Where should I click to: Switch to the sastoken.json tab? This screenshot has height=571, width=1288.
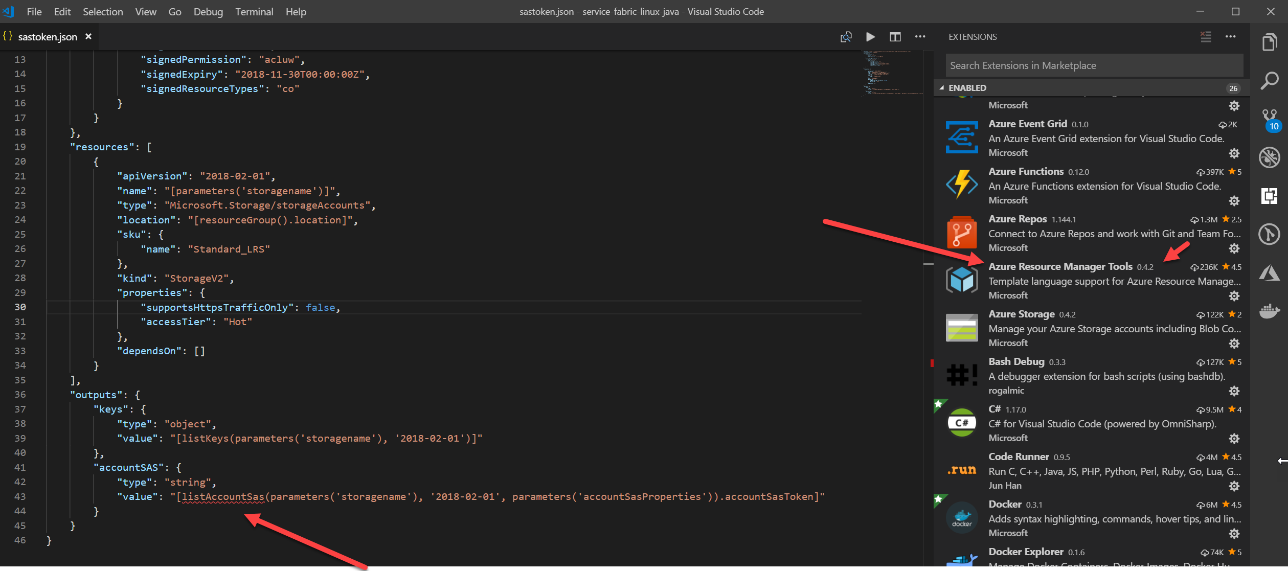[48, 36]
